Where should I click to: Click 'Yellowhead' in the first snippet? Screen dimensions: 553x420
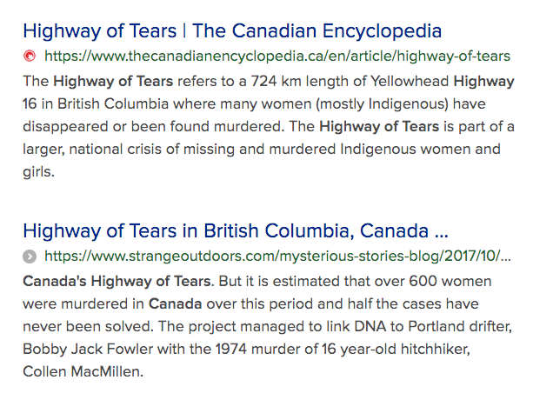(x=410, y=82)
